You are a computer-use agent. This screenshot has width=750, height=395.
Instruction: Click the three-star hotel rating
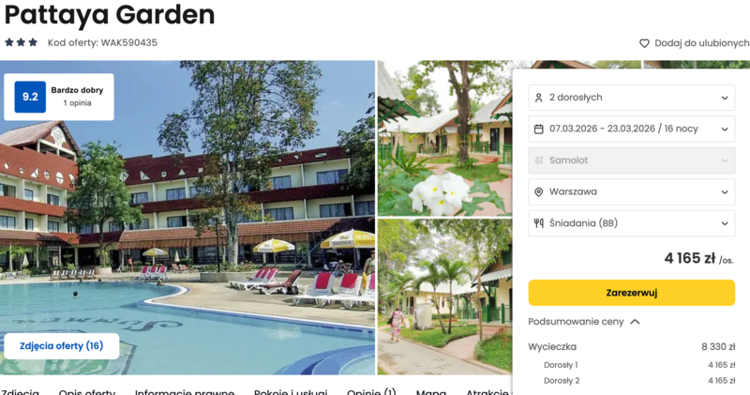click(x=21, y=42)
